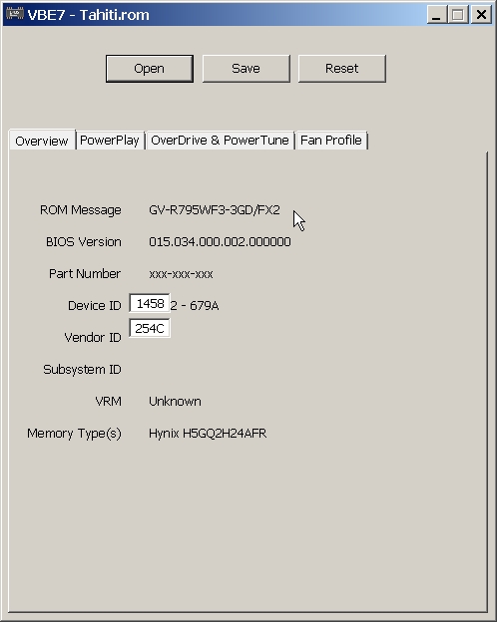497x622 pixels.
Task: Select the ROM Message value GV-R795WF3-3GD/FX2
Action: [215, 210]
